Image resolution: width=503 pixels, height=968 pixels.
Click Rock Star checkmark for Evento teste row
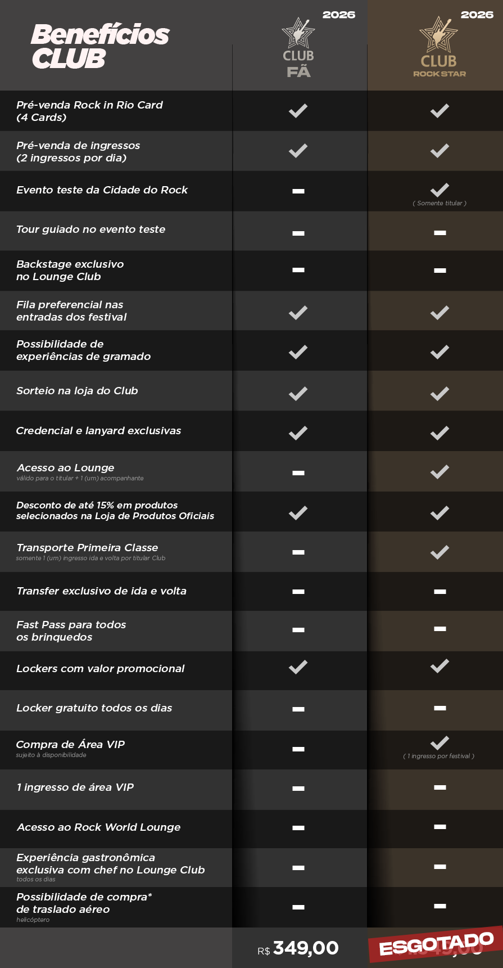click(439, 190)
